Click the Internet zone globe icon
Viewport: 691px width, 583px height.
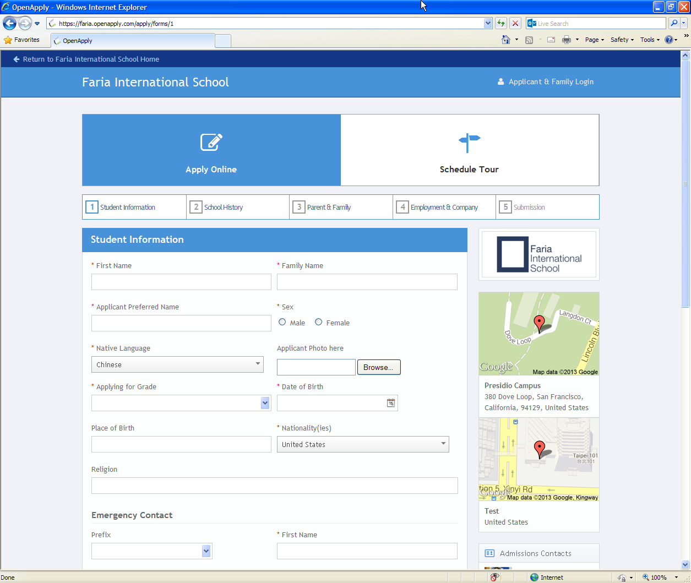[x=534, y=577]
